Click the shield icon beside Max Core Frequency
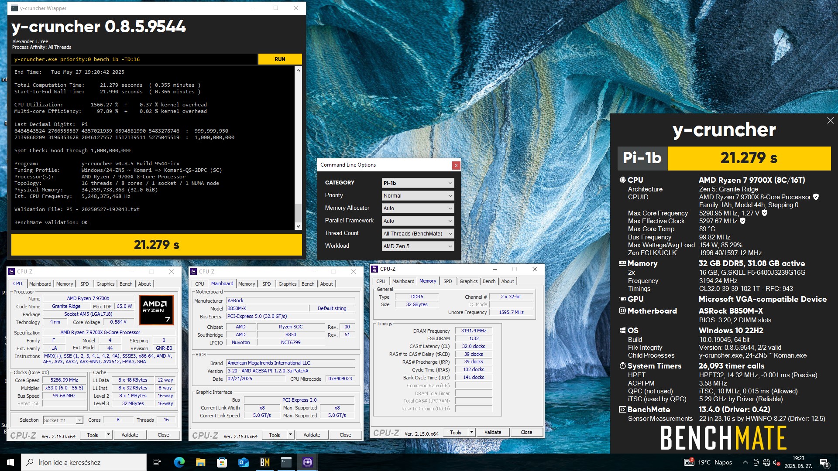Screen dimensions: 838x471 765,213
